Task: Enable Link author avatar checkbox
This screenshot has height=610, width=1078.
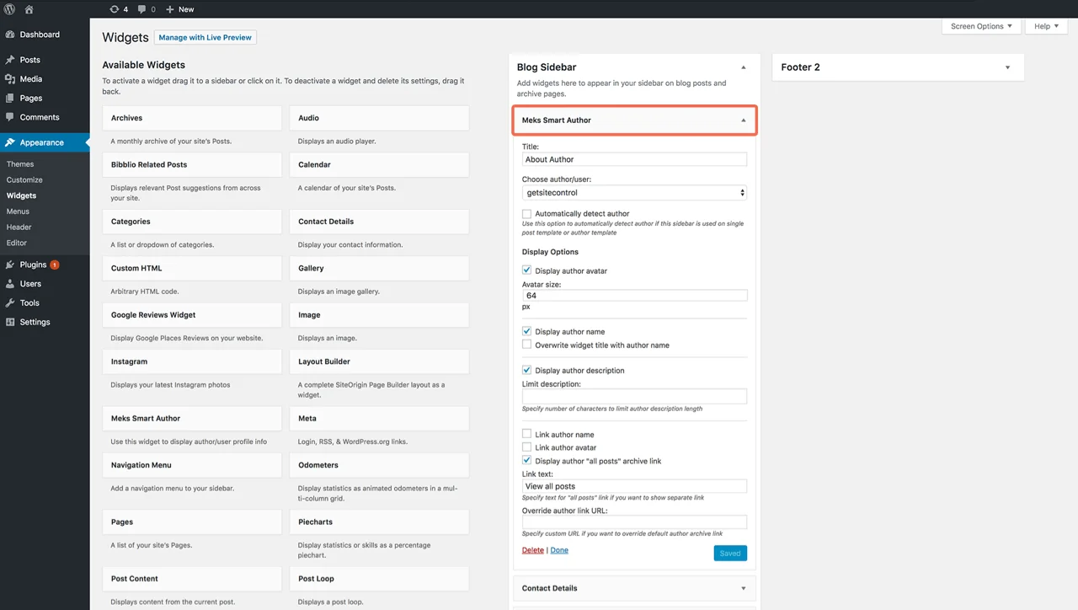Action: 527,447
